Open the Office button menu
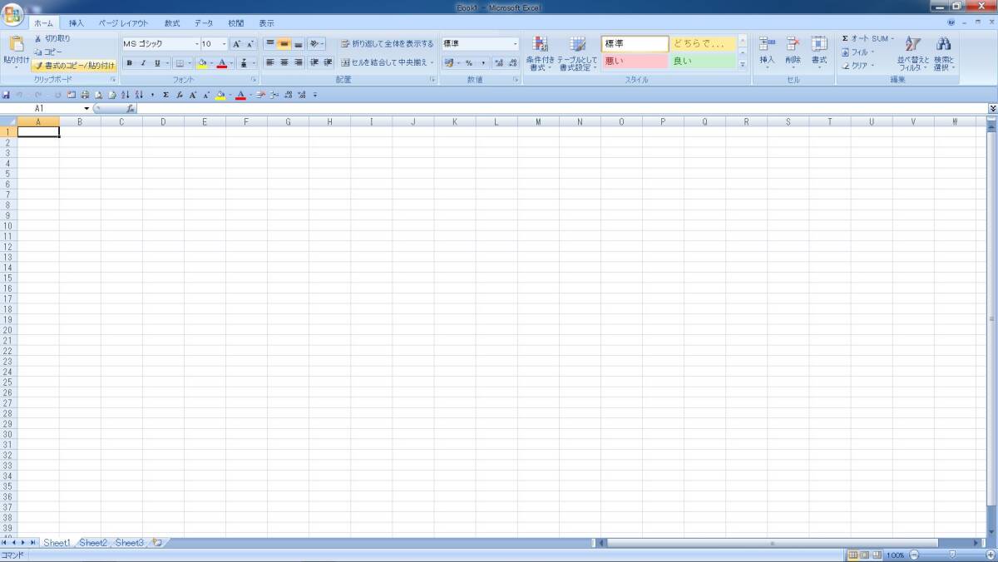Viewport: 998px width, 562px height. [x=12, y=15]
